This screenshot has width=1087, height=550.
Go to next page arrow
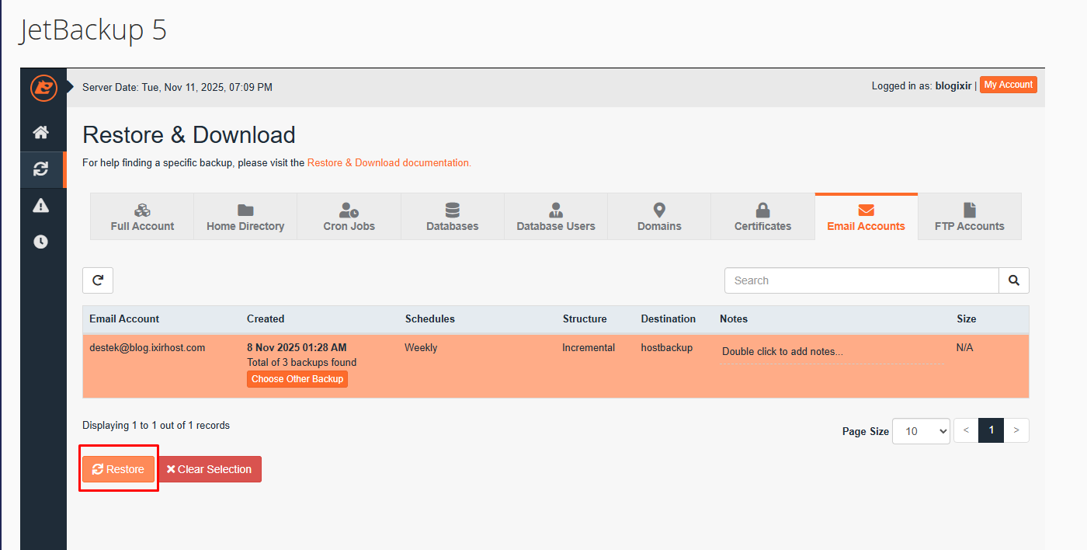pyautogui.click(x=1016, y=430)
